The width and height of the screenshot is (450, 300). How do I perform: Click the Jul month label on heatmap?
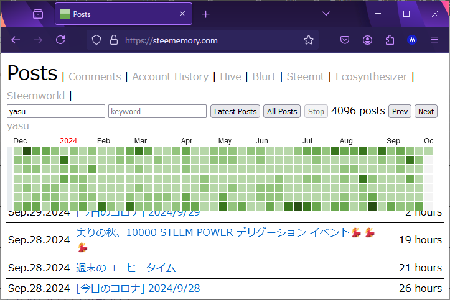[307, 141]
